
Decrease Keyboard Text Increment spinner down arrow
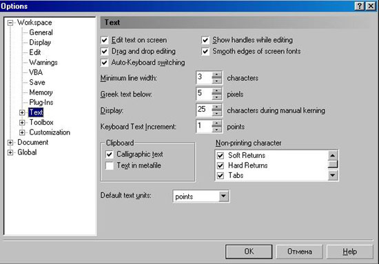[216, 130]
